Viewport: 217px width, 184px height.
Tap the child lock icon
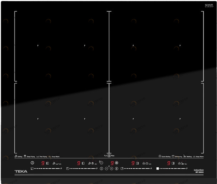[x=101, y=163]
